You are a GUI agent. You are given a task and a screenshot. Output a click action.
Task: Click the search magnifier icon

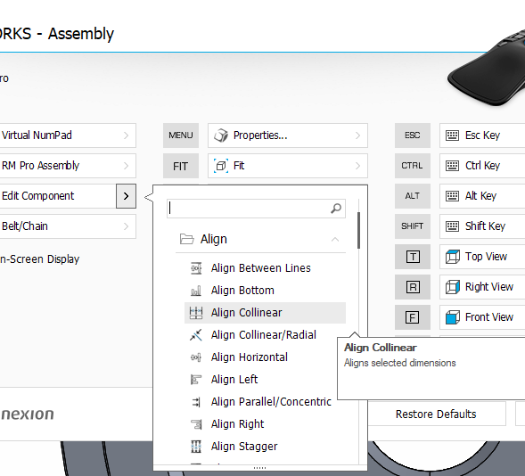tap(336, 209)
